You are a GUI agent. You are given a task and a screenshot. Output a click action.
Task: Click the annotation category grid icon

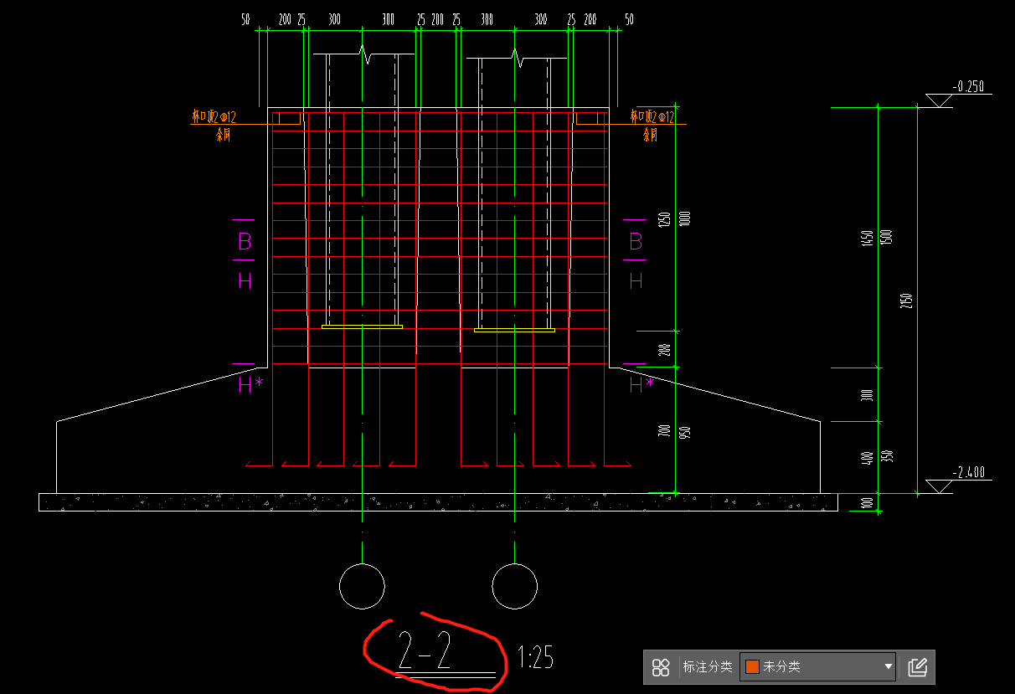point(662,667)
